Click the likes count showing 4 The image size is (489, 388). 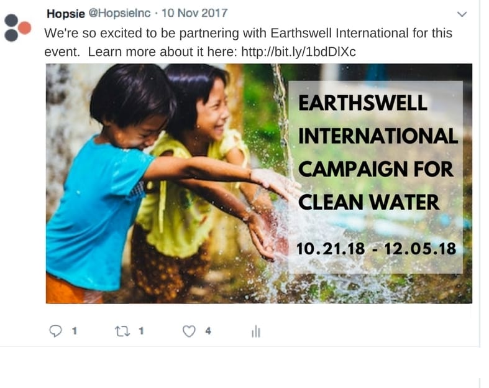click(x=208, y=331)
